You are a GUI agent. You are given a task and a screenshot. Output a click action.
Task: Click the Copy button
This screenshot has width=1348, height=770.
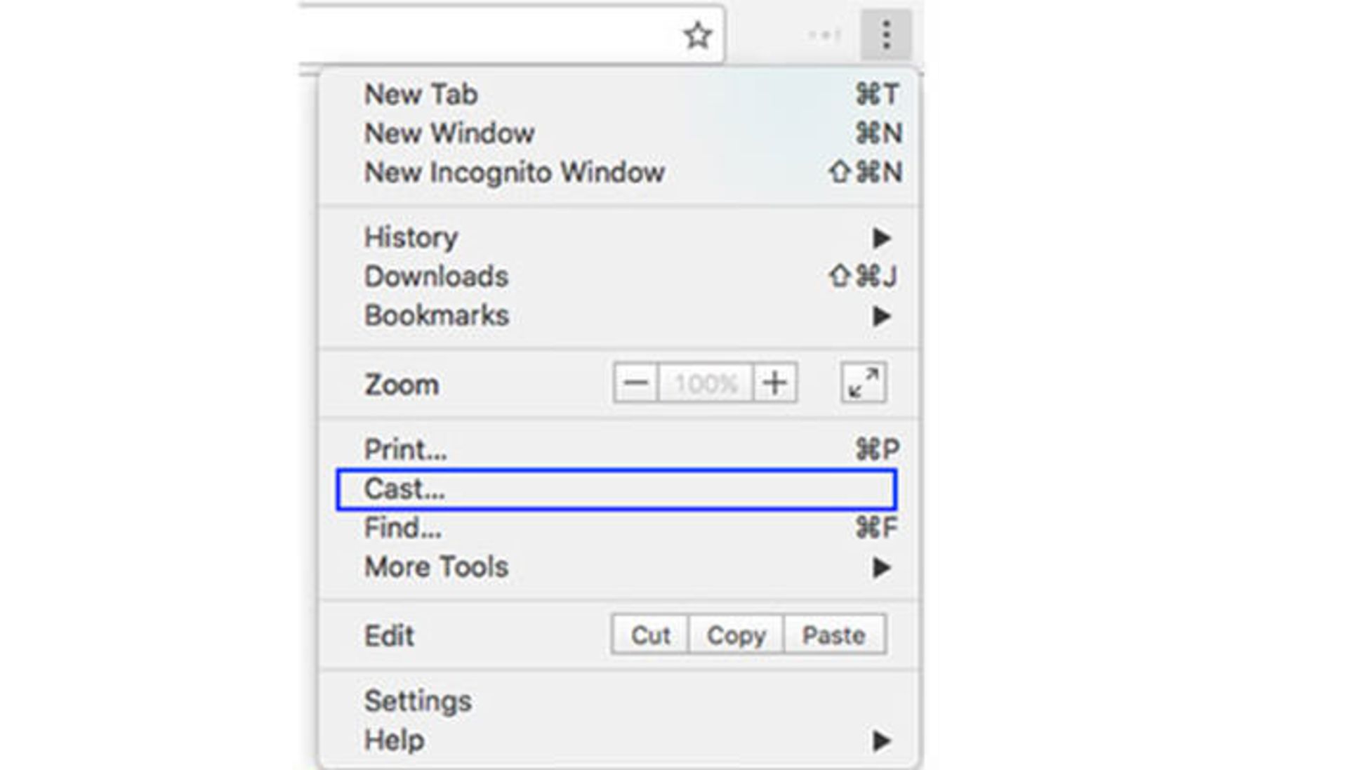[x=736, y=635]
